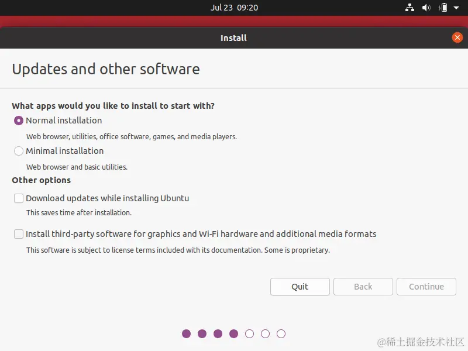
Task: Click 'Download updates while installing Ubuntu' label
Action: [x=108, y=198]
